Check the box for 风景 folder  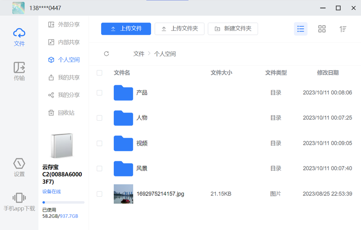(99, 168)
